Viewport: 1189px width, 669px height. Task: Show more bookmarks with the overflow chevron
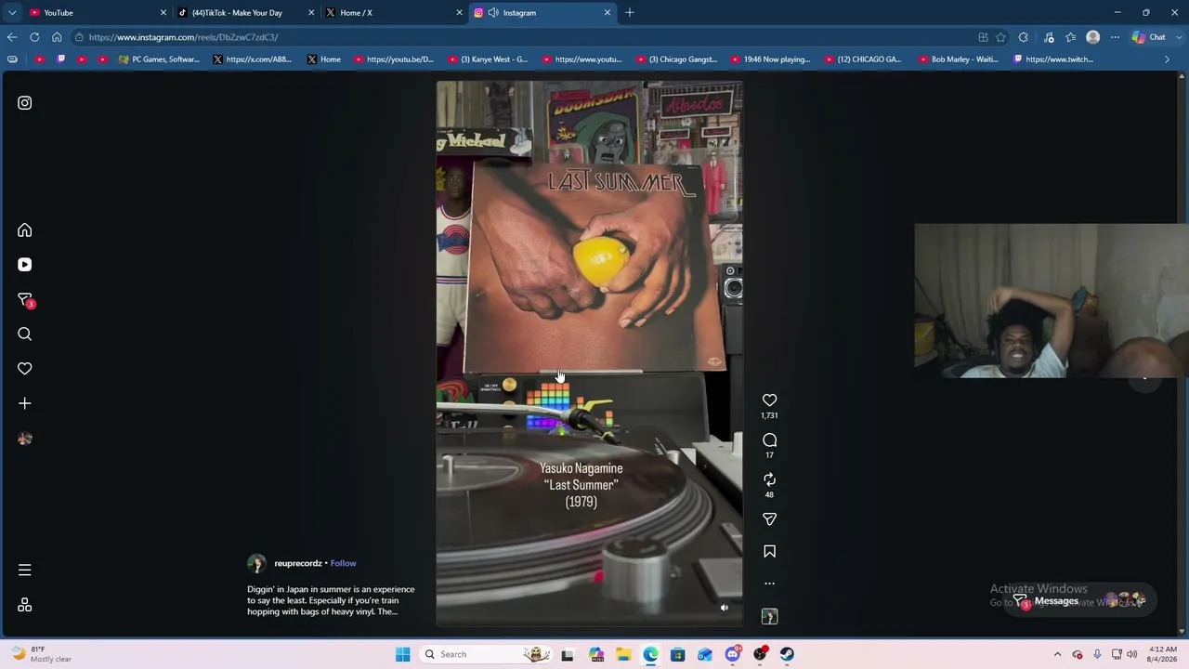pos(1168,59)
